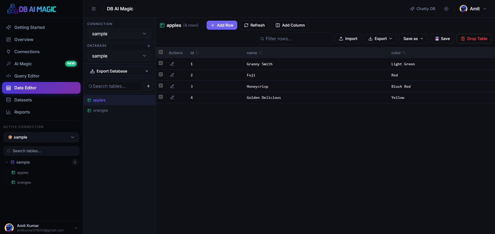This screenshot has width=495, height=234.
Task: Click Add Column button
Action: [x=290, y=25]
